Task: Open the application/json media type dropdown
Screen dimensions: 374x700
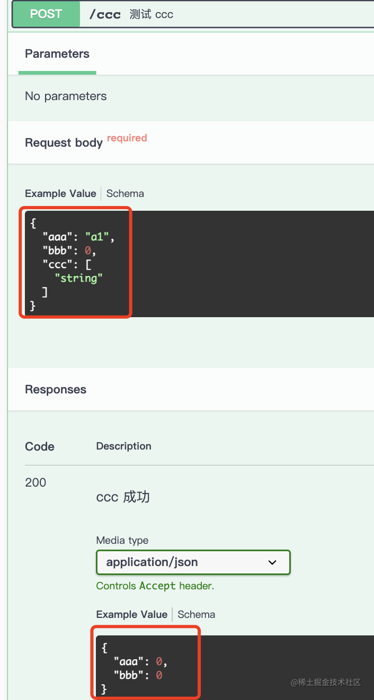Action: 193,562
